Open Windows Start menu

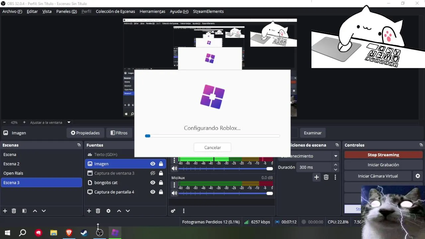click(7, 233)
